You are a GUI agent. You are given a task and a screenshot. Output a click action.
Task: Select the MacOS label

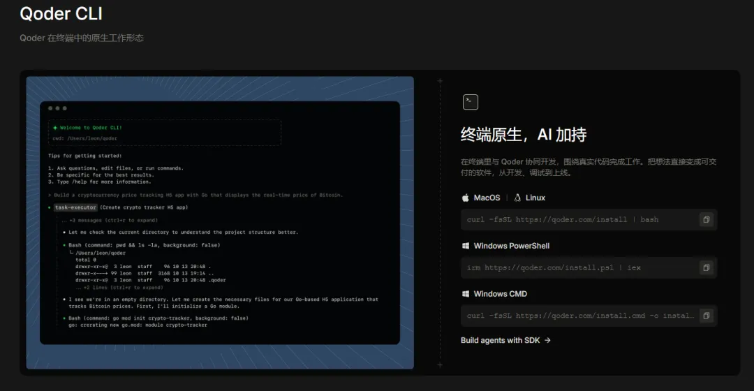(487, 198)
